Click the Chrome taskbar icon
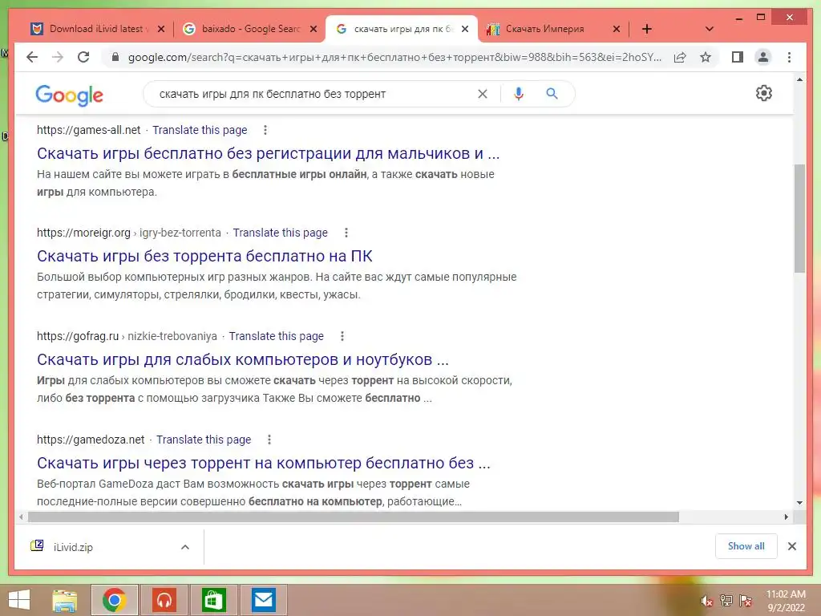This screenshot has height=616, width=821. (x=115, y=600)
